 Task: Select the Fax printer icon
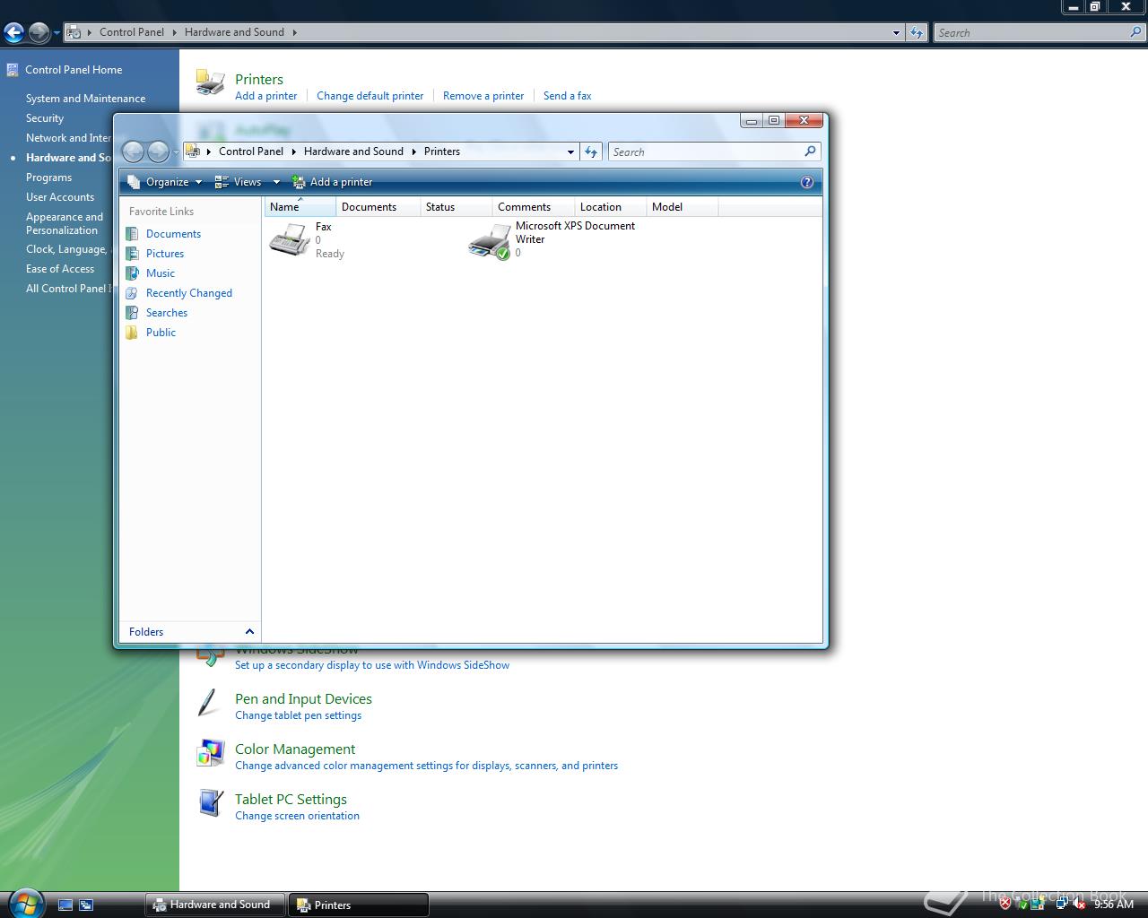290,239
